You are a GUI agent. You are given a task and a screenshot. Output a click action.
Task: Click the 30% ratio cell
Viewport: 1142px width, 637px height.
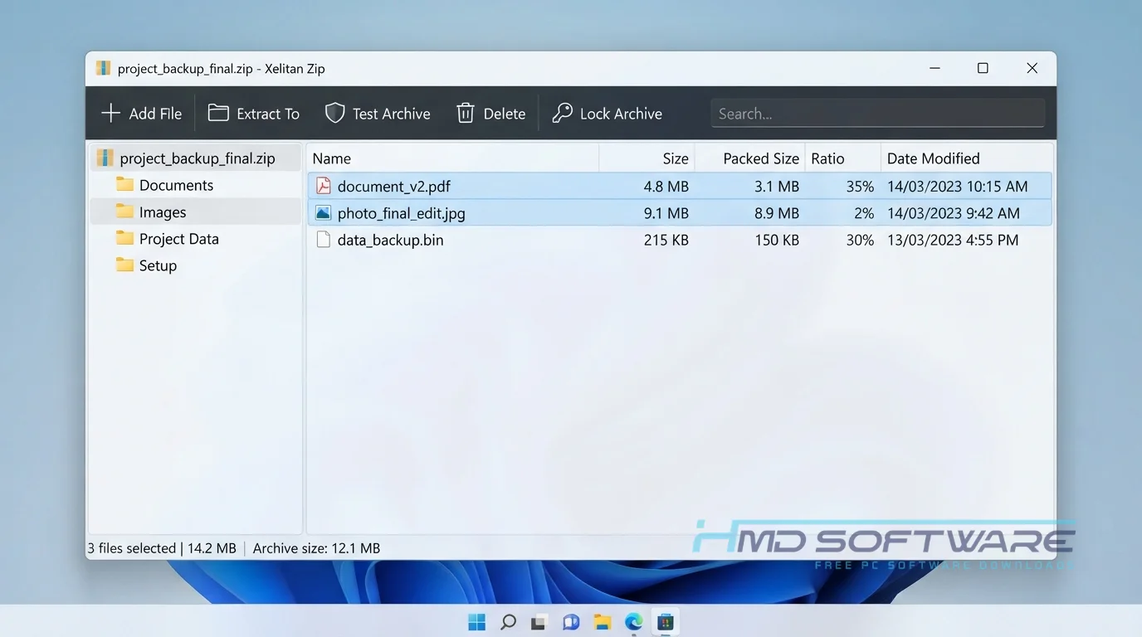click(860, 240)
